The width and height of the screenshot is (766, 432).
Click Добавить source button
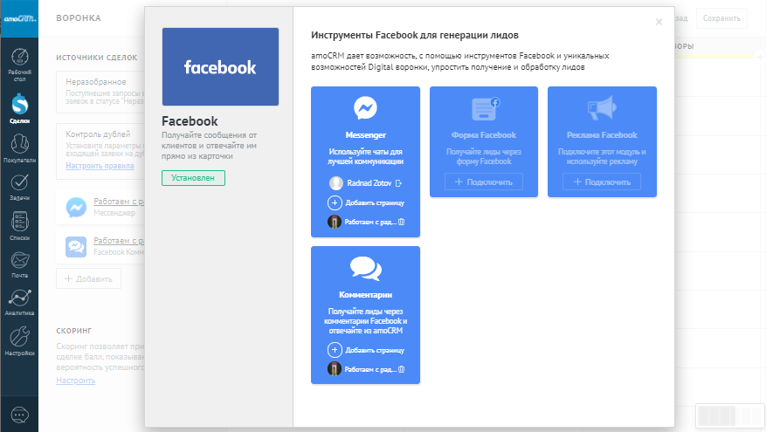pos(88,278)
